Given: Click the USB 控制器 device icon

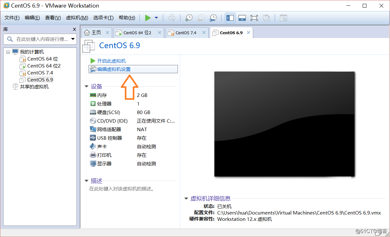Looking at the screenshot, I should (x=93, y=138).
